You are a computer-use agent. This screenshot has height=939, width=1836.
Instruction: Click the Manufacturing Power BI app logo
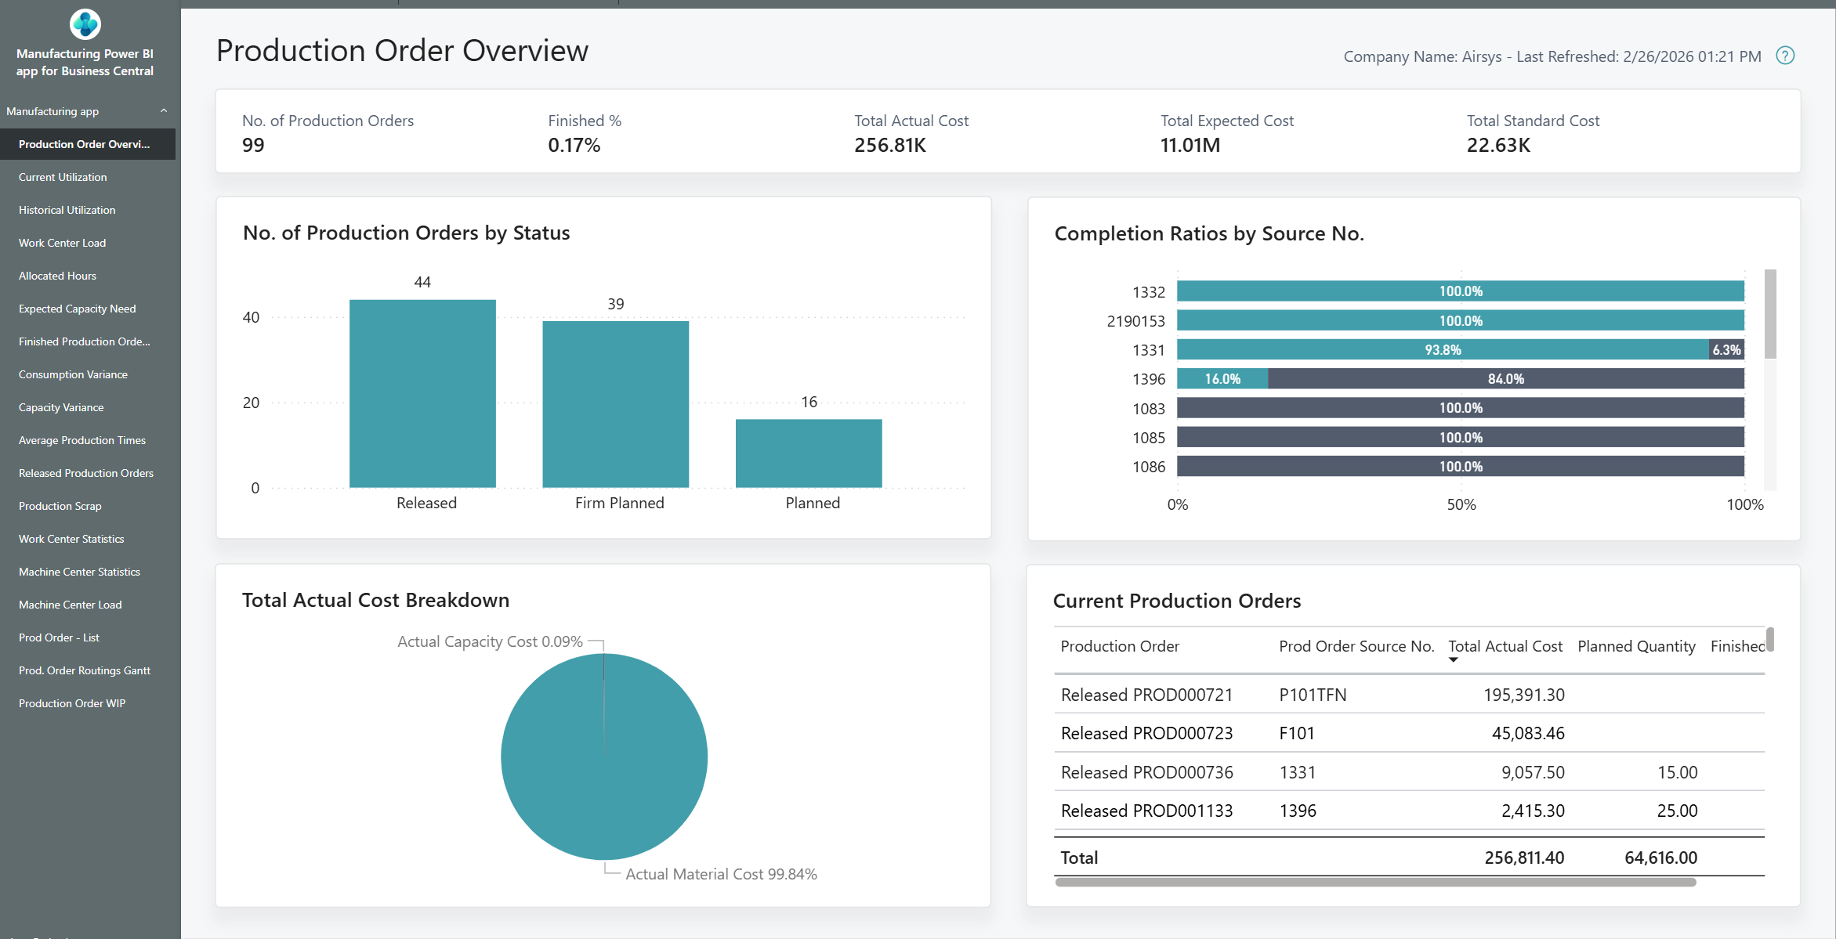[x=84, y=24]
